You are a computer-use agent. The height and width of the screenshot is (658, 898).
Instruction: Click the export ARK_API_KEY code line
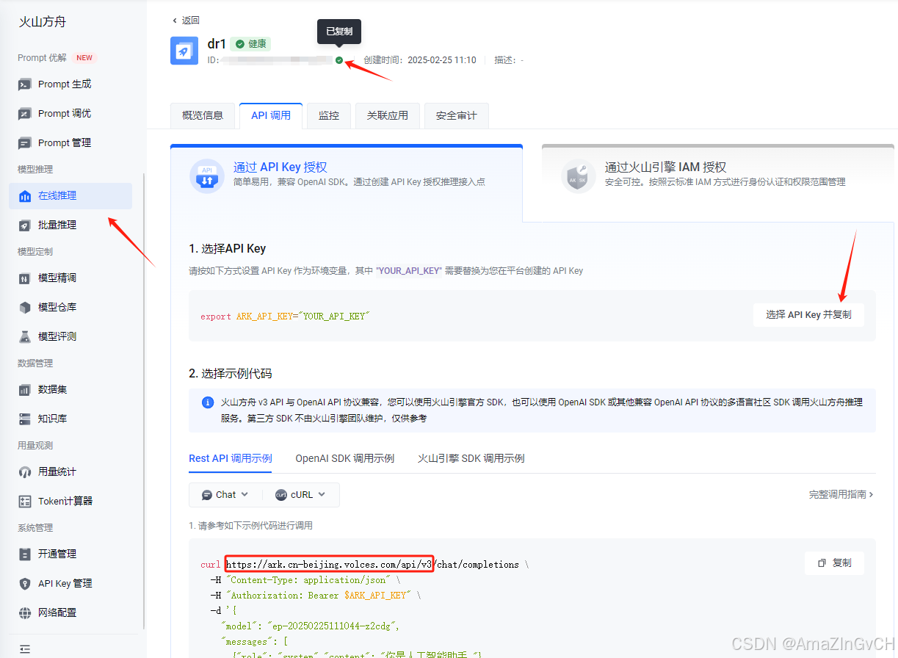pos(286,317)
